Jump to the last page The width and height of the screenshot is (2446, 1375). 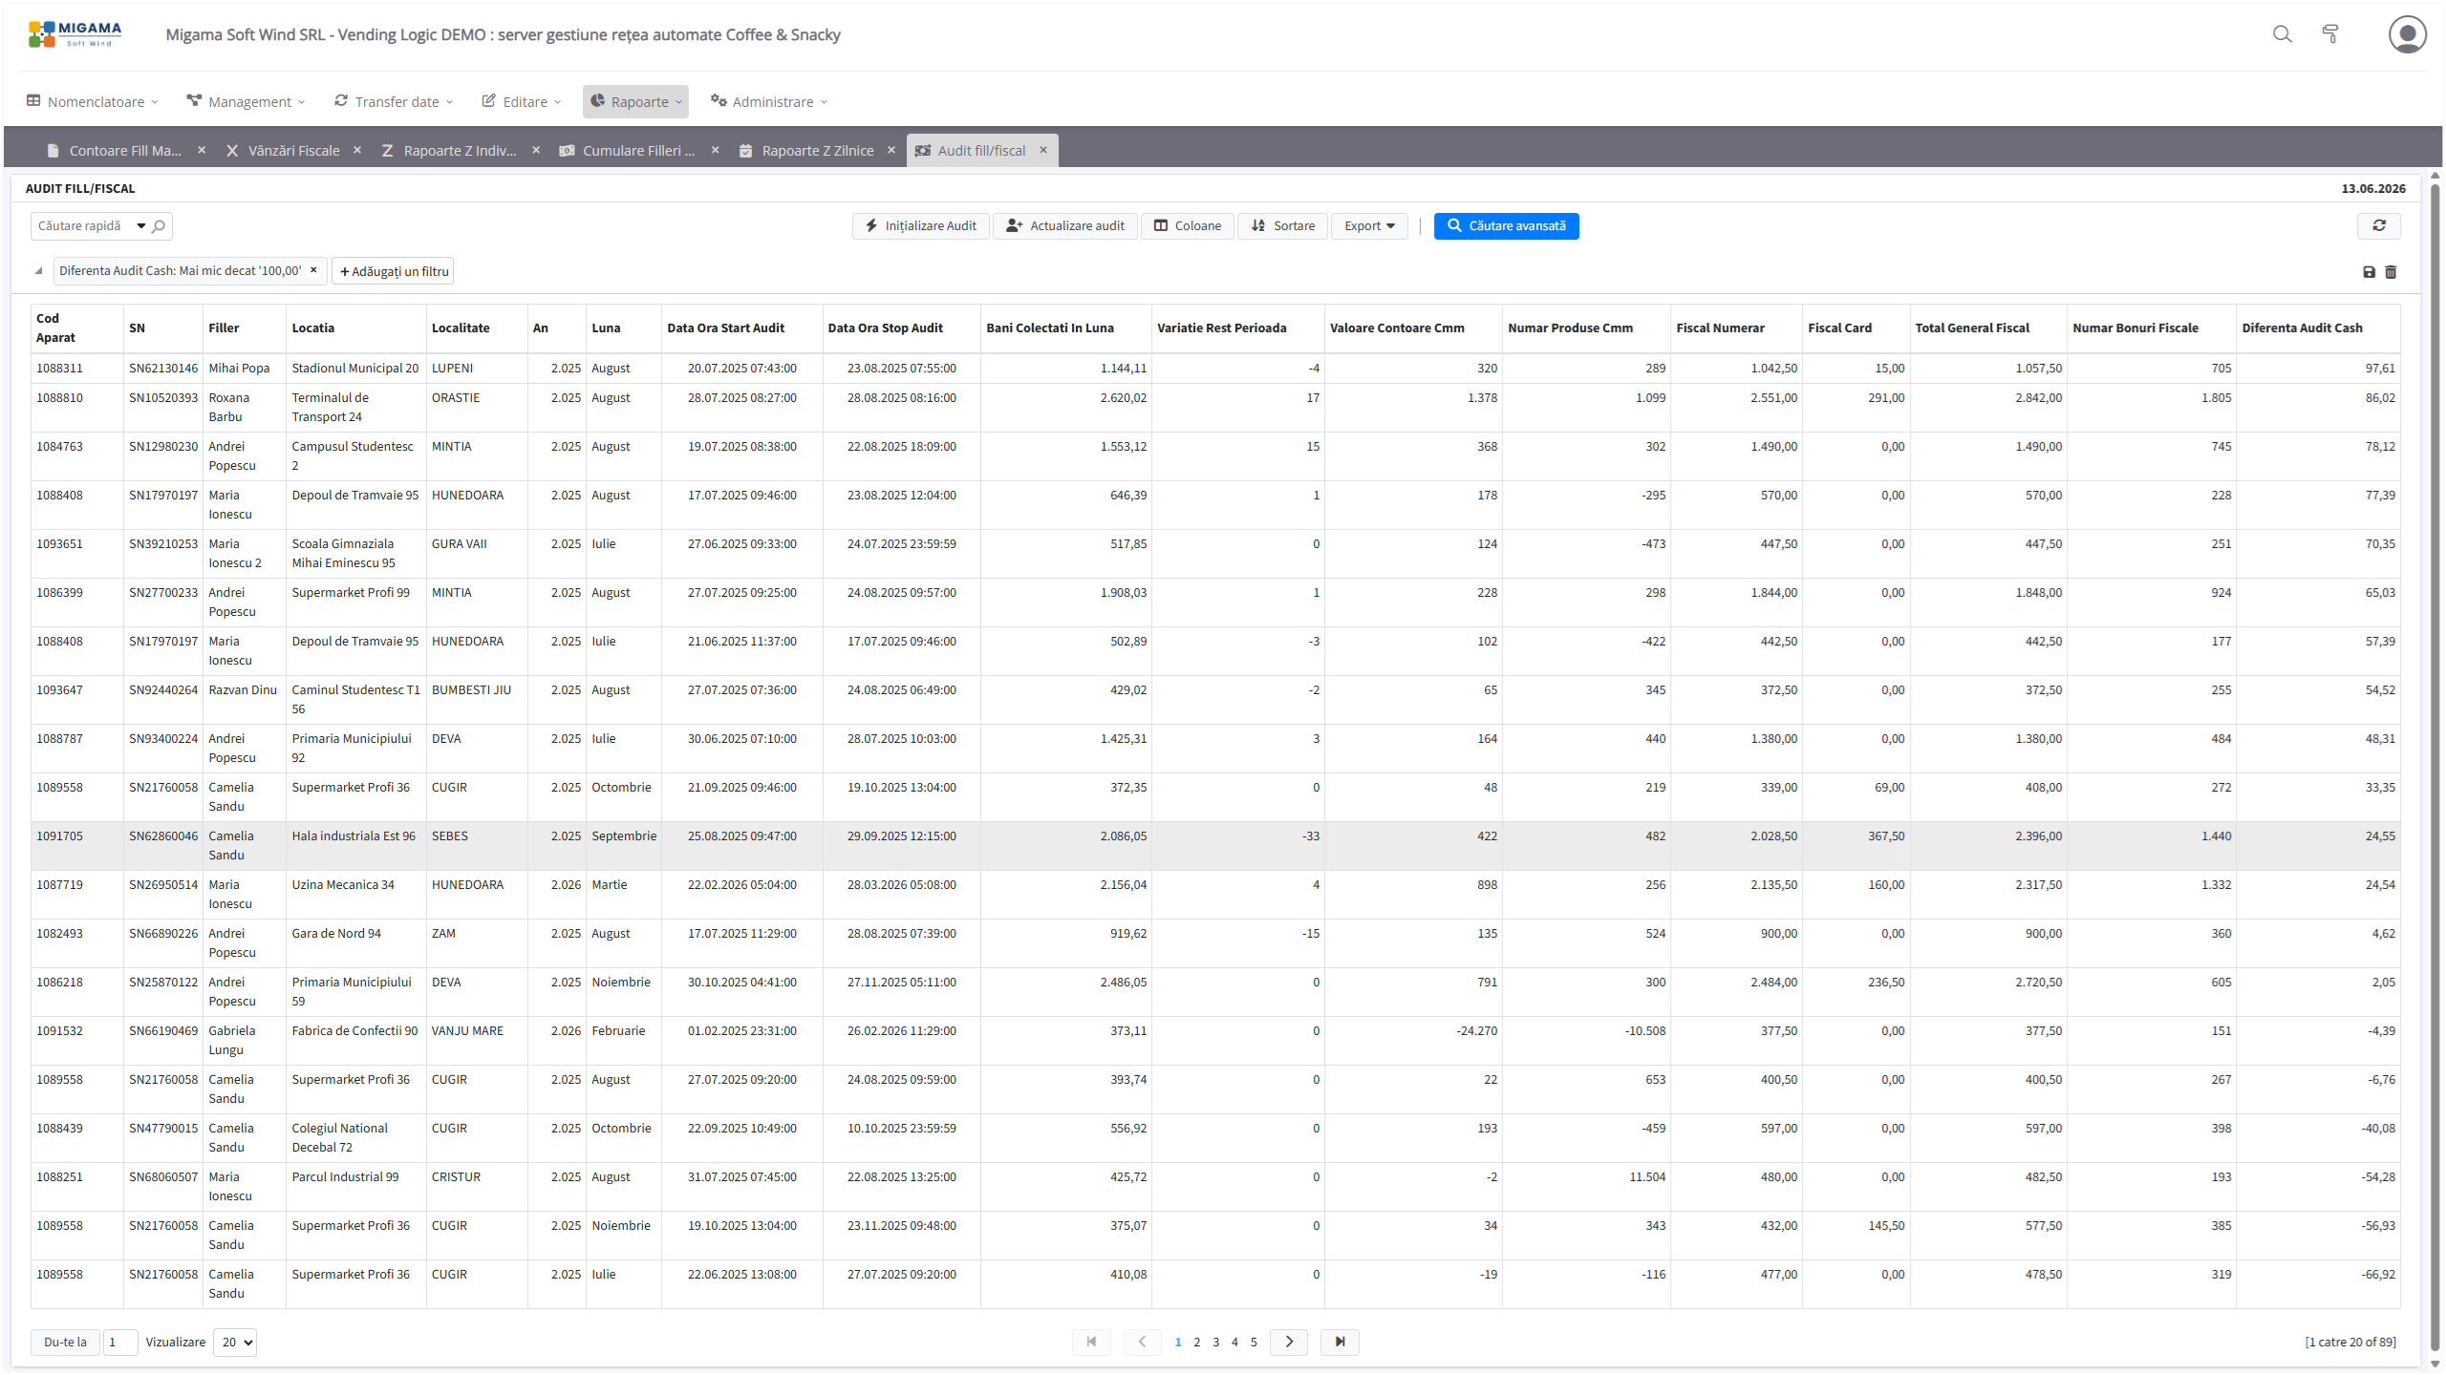point(1340,1342)
